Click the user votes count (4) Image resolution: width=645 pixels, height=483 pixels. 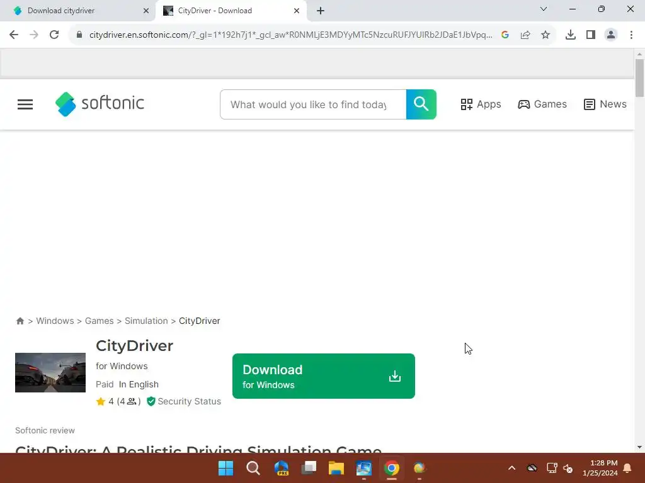click(x=128, y=401)
